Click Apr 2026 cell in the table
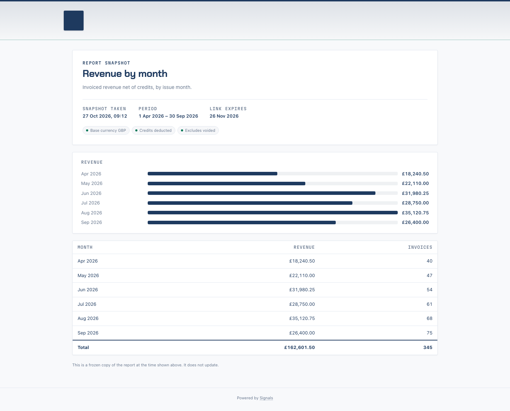510x411 pixels. [87, 261]
